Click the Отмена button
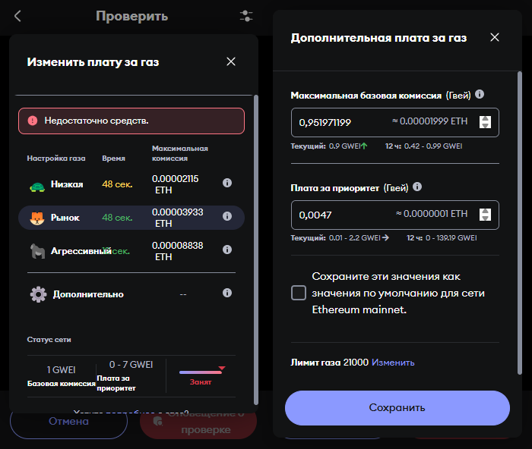This screenshot has width=532, height=449. coord(69,421)
